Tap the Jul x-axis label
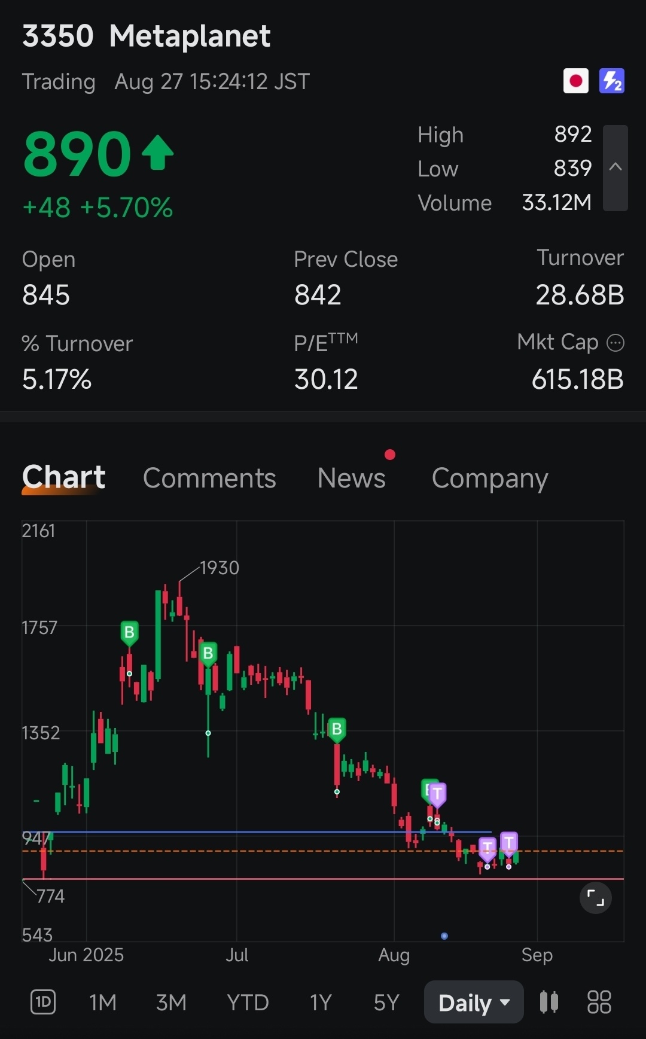 point(237,955)
